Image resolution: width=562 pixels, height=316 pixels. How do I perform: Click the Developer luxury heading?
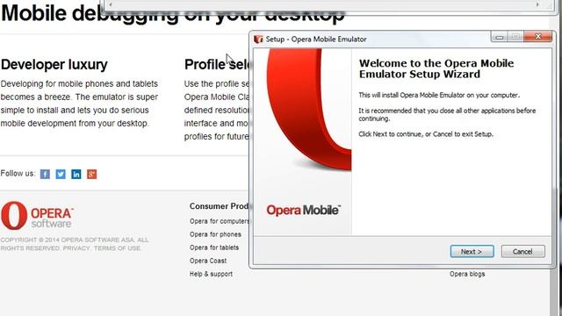[x=54, y=64]
